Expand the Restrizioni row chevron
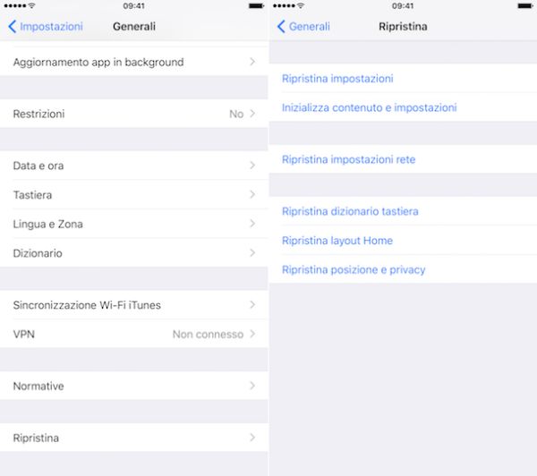This screenshot has width=537, height=476. click(252, 114)
